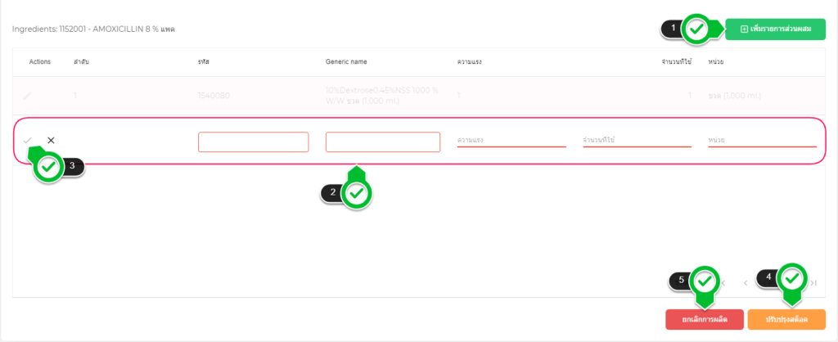Click the green เพิ่มรายการส่วนผสม add button

(775, 29)
